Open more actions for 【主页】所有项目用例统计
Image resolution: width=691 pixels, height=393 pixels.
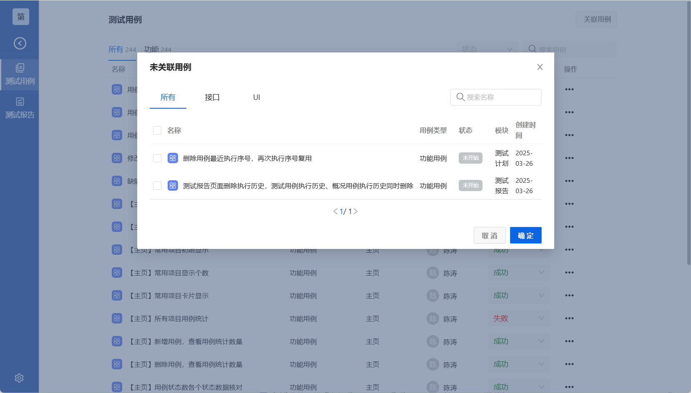point(569,318)
